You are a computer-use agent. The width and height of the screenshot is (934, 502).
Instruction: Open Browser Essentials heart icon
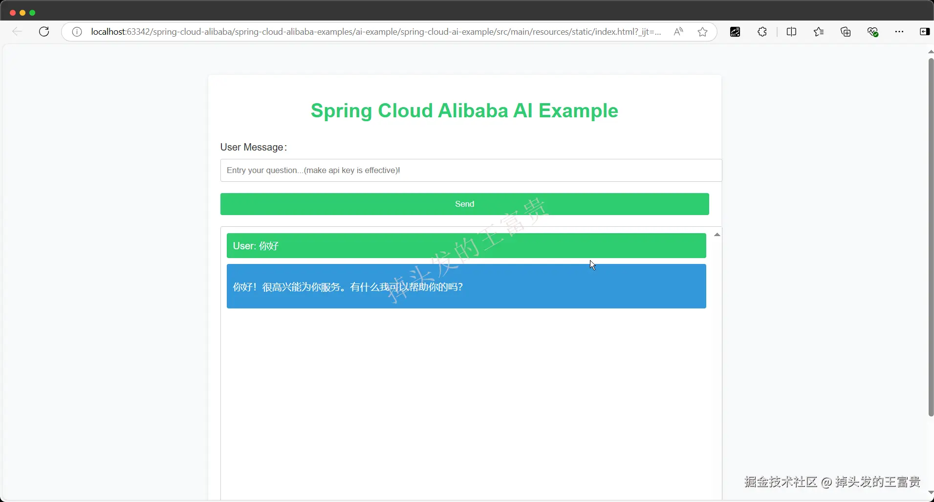click(x=872, y=32)
